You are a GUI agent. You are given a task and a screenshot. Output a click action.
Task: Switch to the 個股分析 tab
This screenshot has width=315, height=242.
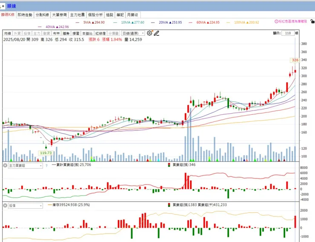[95, 15]
